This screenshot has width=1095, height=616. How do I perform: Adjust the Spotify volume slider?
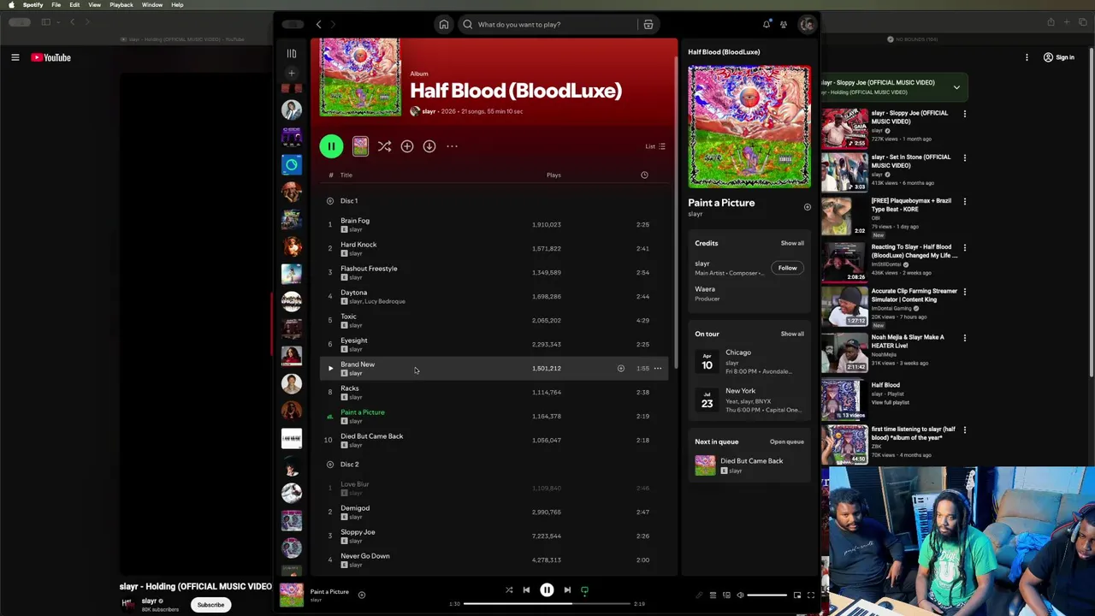767,595
